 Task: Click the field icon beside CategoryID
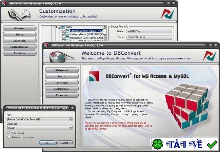[68, 31]
